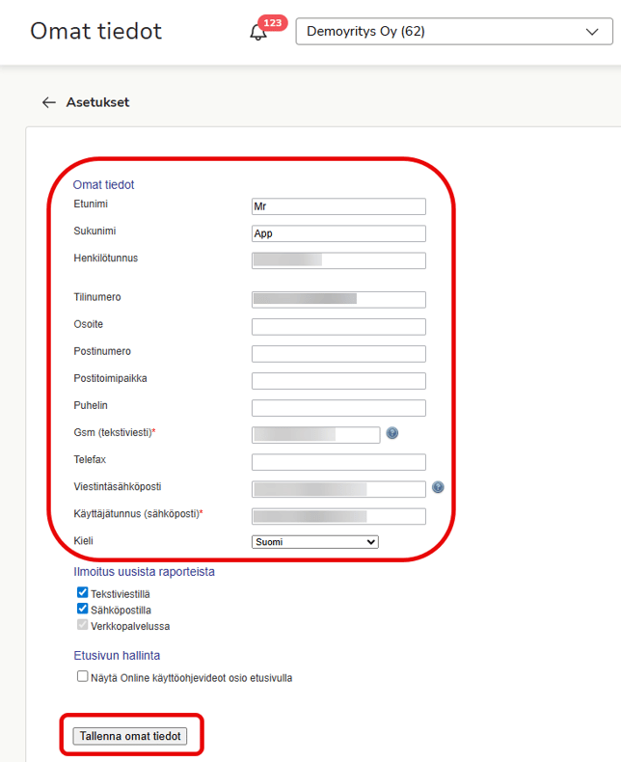
Task: Go back to Asetukset link
Action: tap(97, 102)
